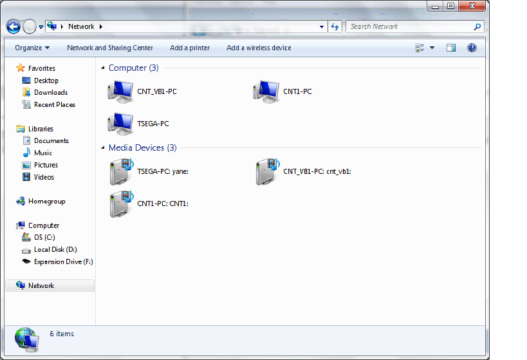Image resolution: width=527 pixels, height=360 pixels.
Task: Refresh the Network view
Action: [x=335, y=26]
